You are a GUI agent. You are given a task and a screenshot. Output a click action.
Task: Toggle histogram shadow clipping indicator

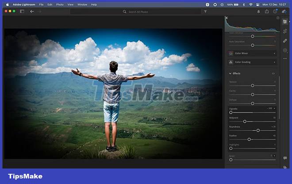227,18
